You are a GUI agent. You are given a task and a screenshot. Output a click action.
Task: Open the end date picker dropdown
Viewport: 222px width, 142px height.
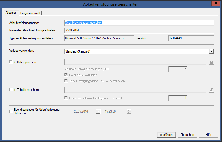coord(98,111)
